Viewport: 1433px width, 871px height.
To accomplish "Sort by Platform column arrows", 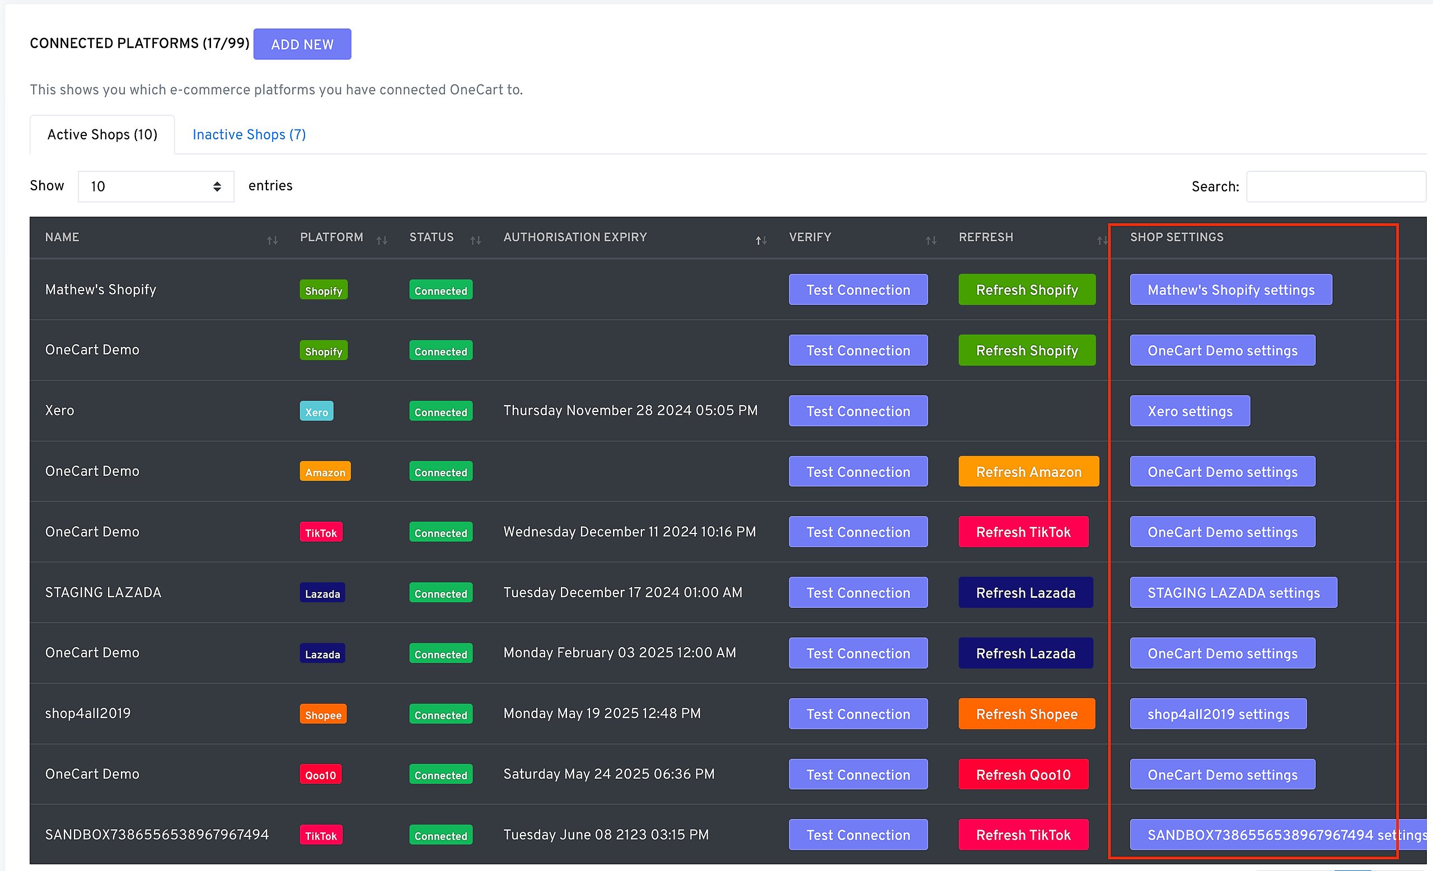I will coord(382,240).
